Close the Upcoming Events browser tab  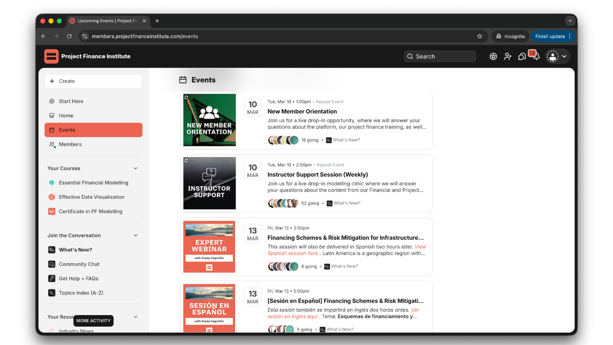[x=144, y=21]
